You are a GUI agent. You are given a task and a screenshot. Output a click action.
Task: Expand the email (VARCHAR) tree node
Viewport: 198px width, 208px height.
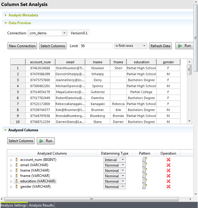click(11, 165)
